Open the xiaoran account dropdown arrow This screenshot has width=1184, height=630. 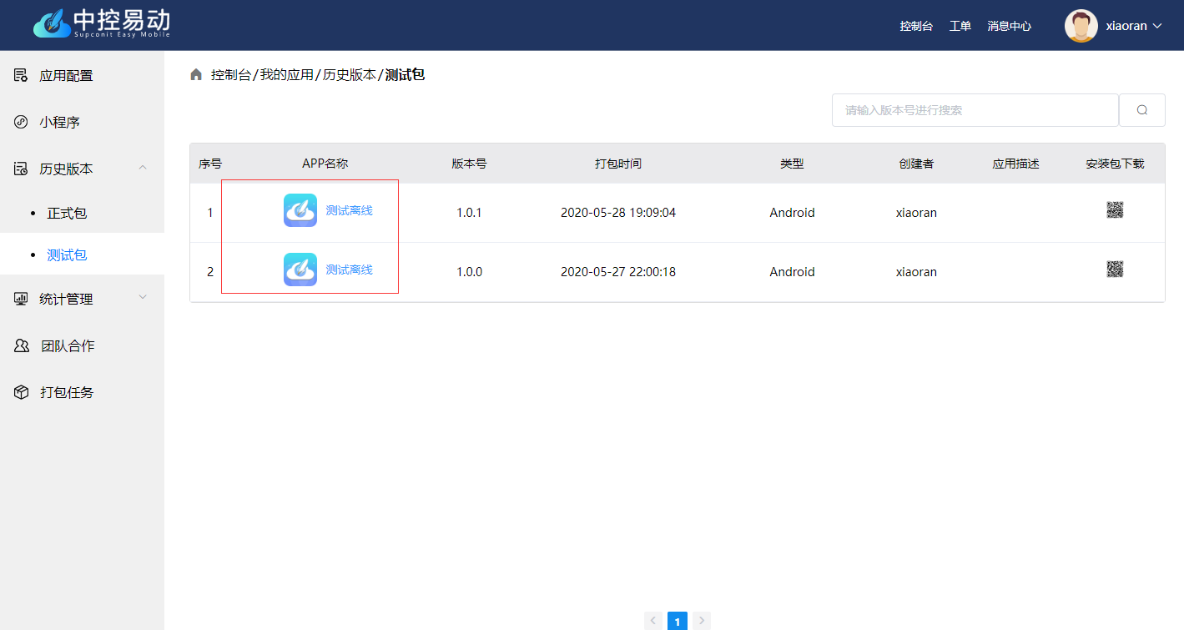(1157, 26)
